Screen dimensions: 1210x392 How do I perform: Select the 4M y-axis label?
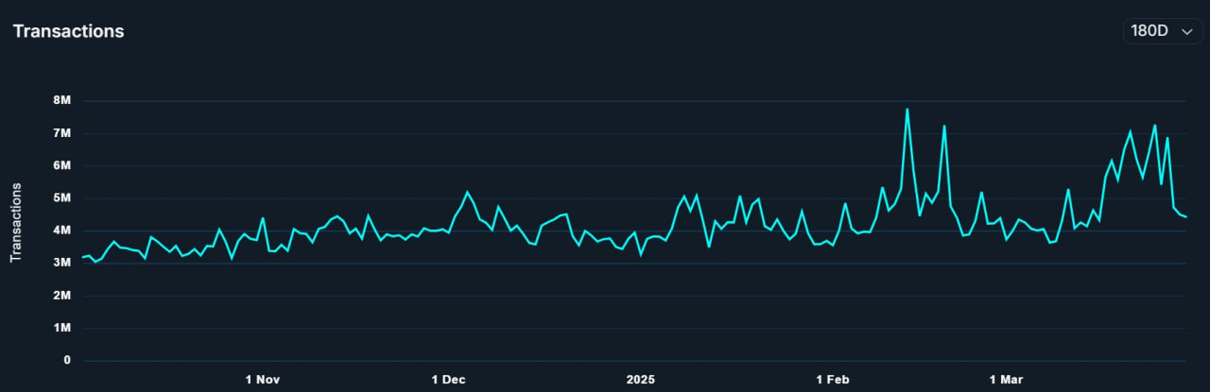pos(61,230)
